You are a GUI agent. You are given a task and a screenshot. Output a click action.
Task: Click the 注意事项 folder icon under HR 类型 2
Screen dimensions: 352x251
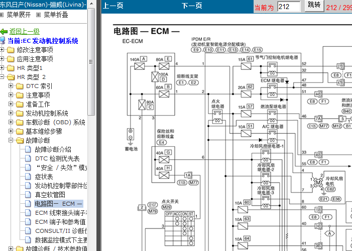(20, 95)
